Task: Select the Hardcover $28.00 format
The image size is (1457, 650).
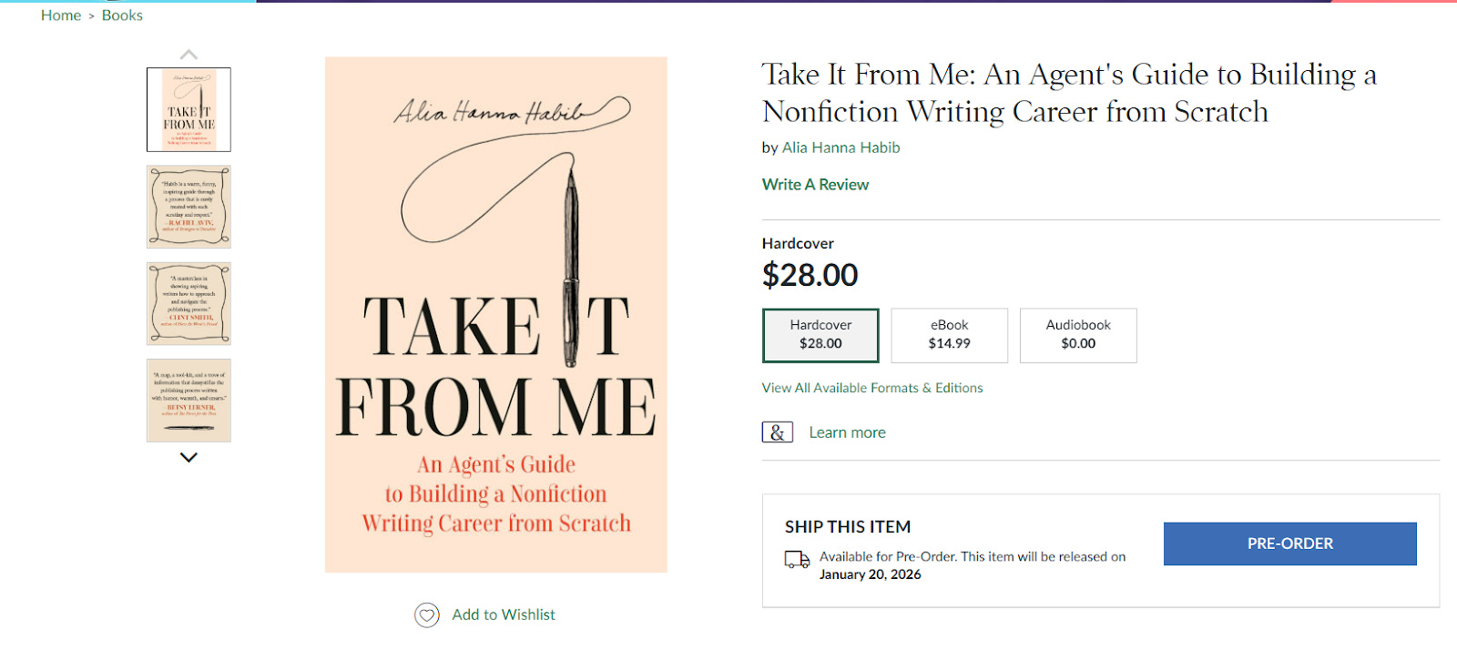Action: 820,335
